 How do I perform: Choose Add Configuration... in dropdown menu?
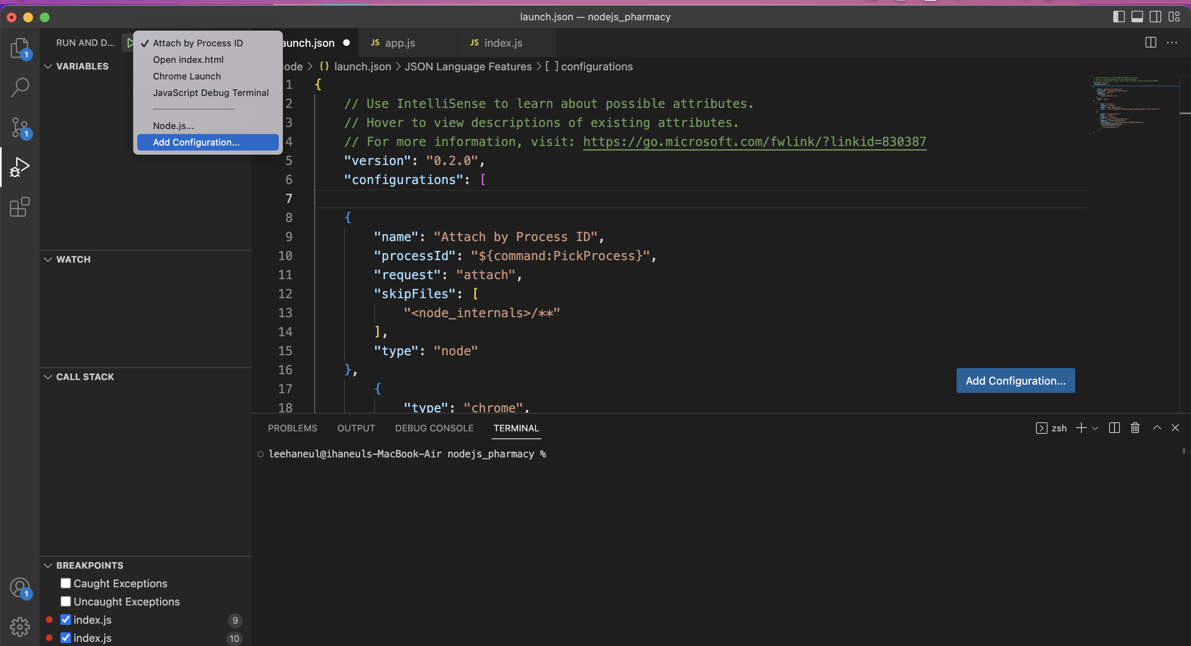[208, 142]
